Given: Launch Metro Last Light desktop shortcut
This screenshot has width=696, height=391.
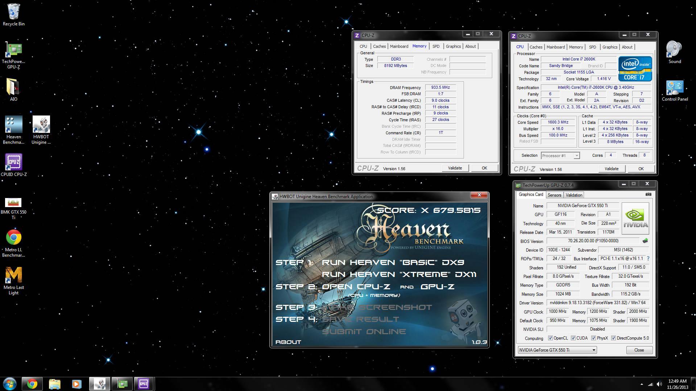Looking at the screenshot, I should coord(13,281).
